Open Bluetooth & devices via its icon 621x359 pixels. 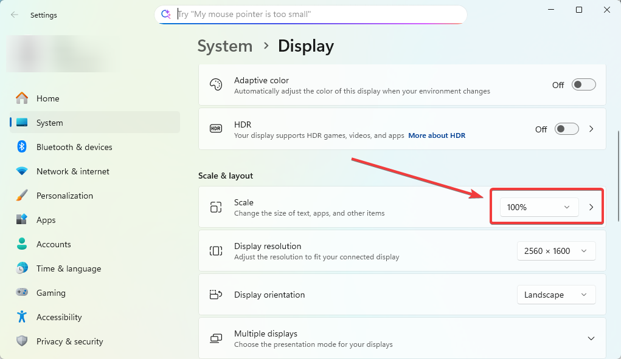click(22, 147)
